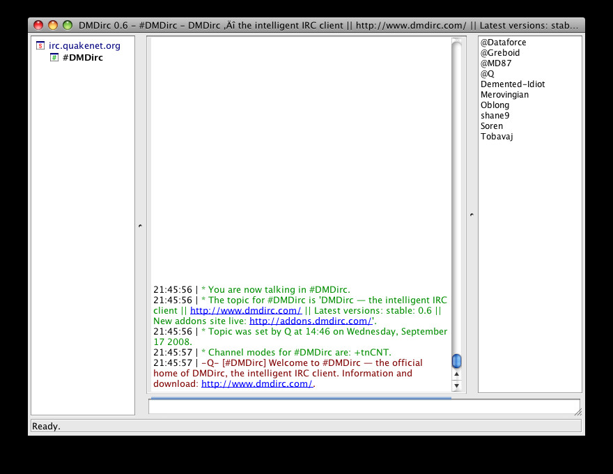The width and height of the screenshot is (613, 474).
Task: Click the DMDirc 0.6 window title text
Action: [328, 25]
